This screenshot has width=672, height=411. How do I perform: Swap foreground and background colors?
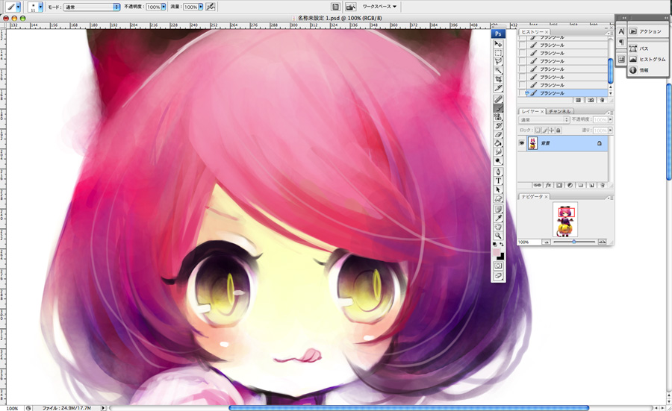click(502, 244)
